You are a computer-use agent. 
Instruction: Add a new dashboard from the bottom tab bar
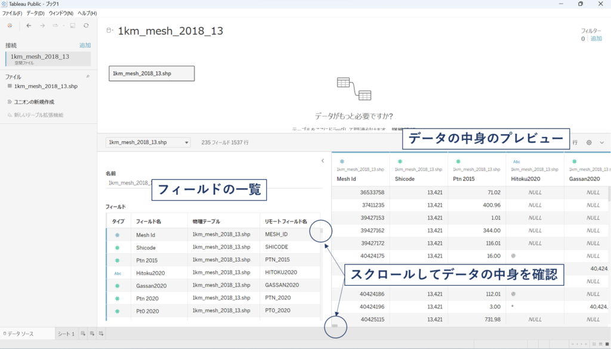(x=92, y=334)
